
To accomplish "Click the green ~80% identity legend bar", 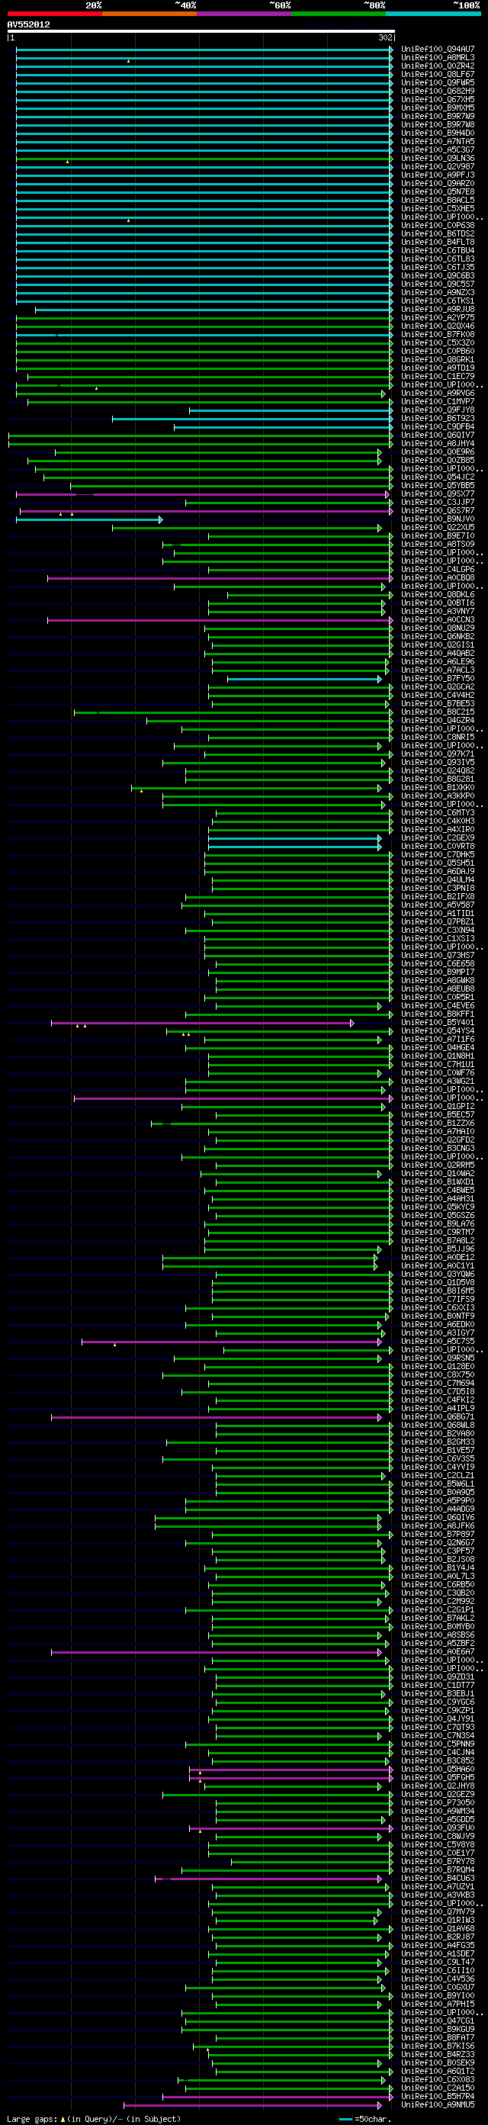I will (x=339, y=14).
